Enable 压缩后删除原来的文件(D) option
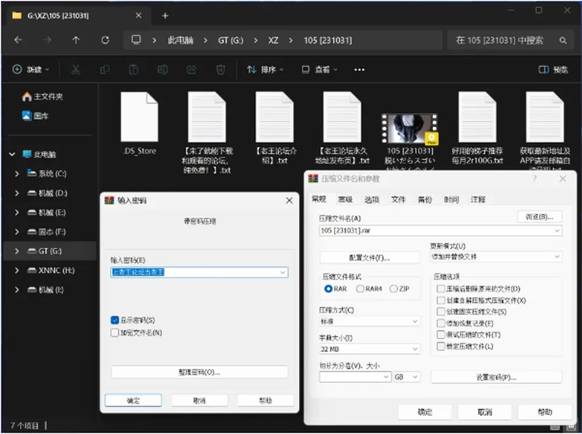Screen dimensions: 582x434 pyautogui.click(x=441, y=289)
